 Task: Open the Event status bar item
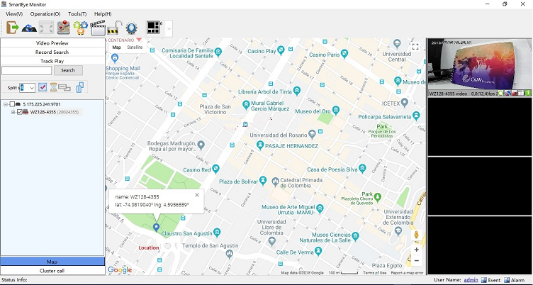point(491,280)
